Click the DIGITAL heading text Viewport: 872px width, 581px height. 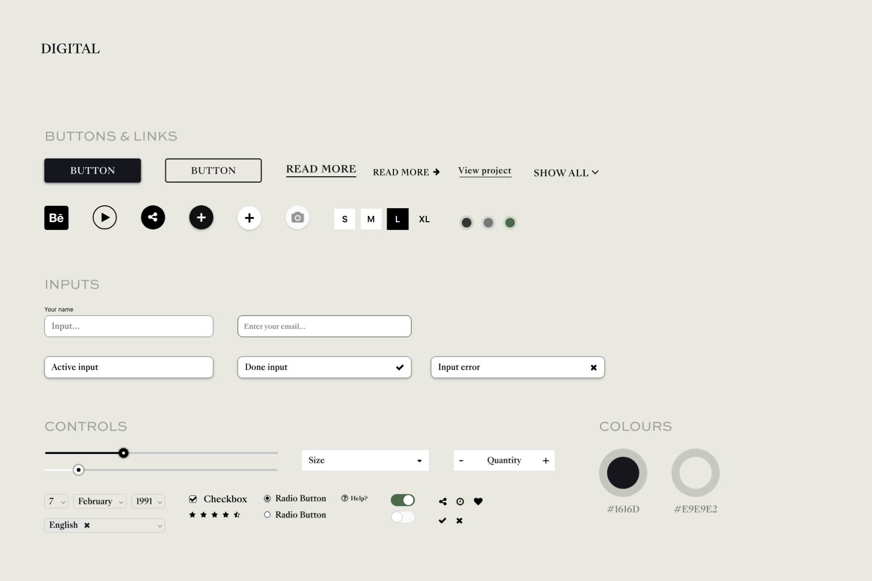[70, 49]
